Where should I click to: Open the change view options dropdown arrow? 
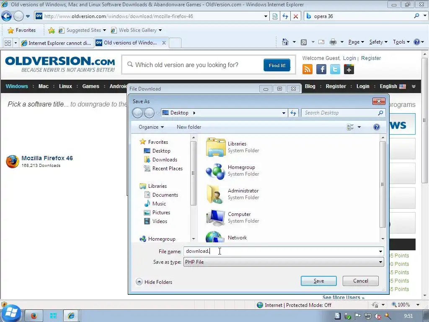pos(359,127)
